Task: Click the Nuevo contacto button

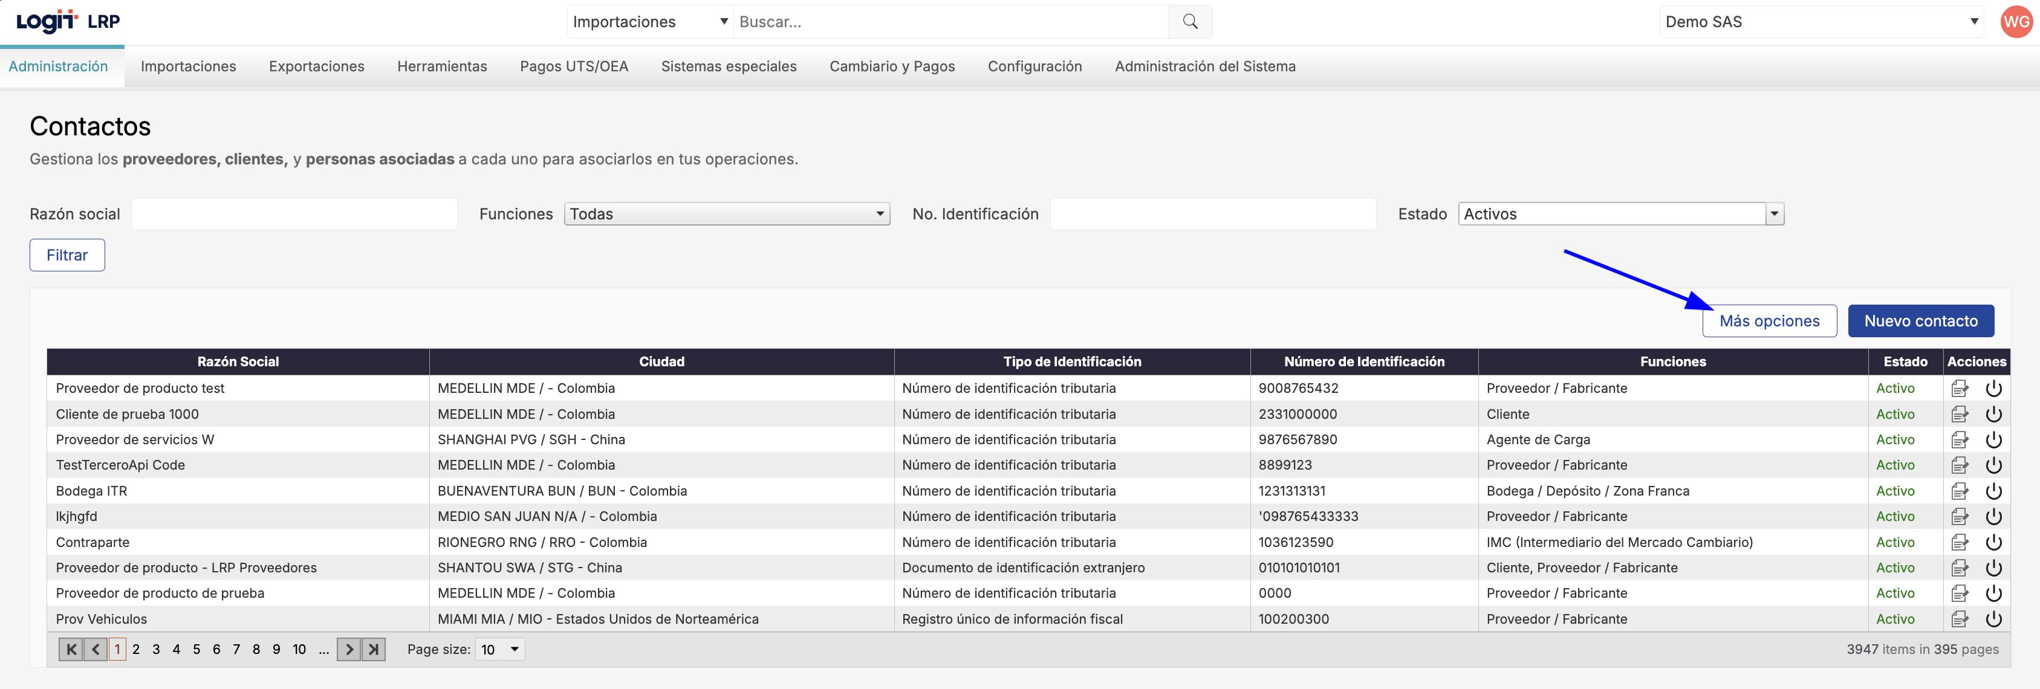Action: [x=1920, y=321]
